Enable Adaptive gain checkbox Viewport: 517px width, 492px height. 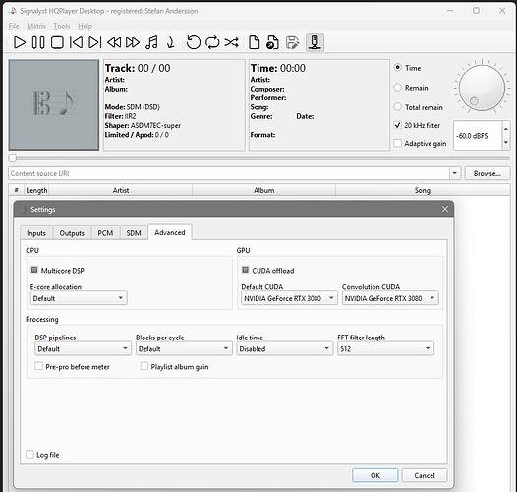pyautogui.click(x=398, y=143)
